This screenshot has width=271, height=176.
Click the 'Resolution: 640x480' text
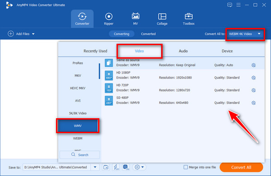pos(173,103)
